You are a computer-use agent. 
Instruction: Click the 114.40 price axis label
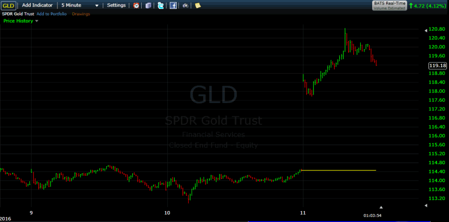click(x=437, y=171)
